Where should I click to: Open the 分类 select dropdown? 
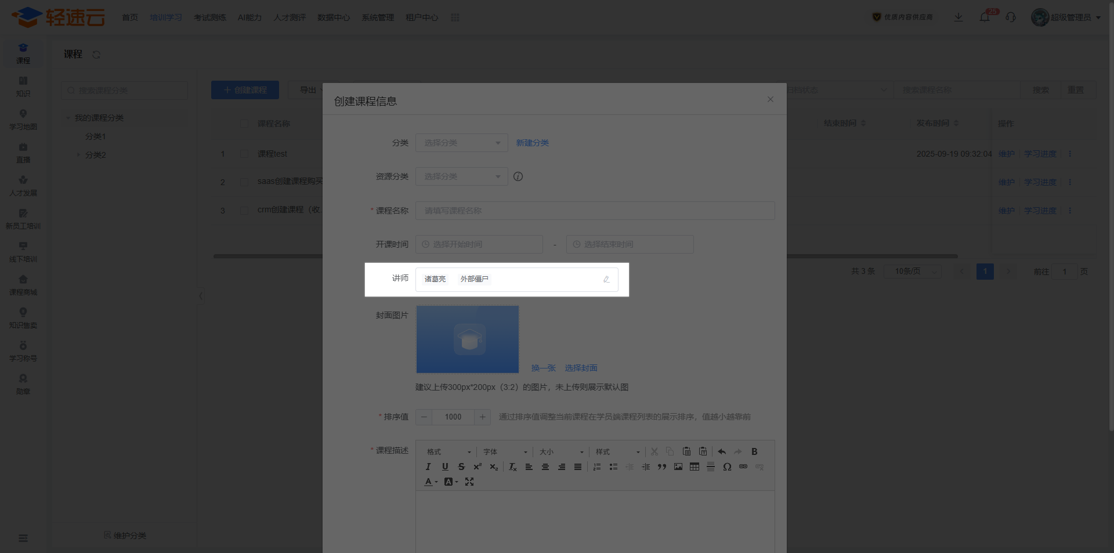click(x=461, y=143)
